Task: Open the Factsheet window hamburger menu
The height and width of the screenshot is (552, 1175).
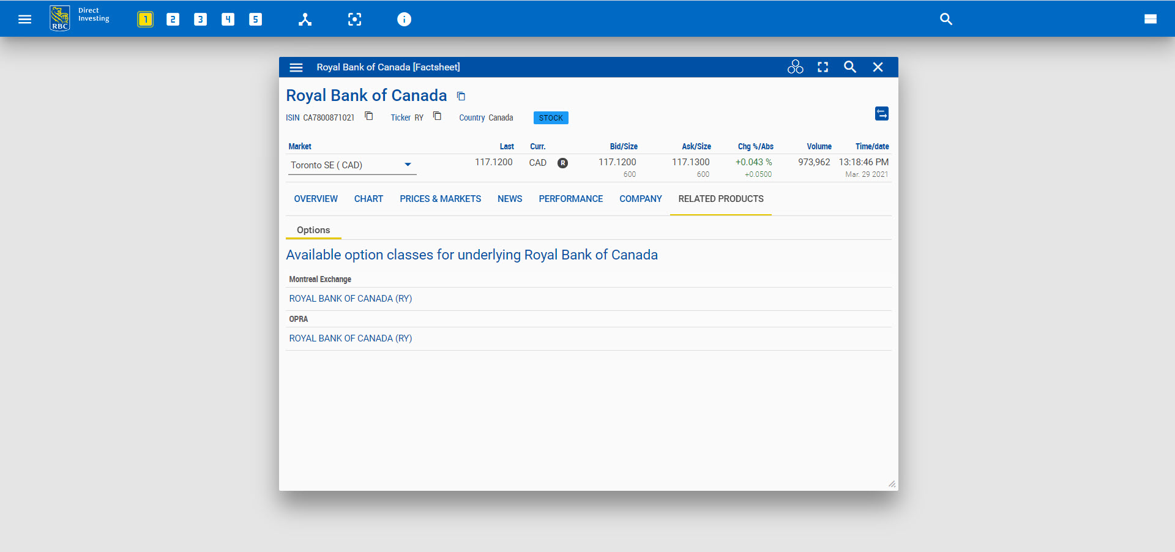Action: click(296, 67)
